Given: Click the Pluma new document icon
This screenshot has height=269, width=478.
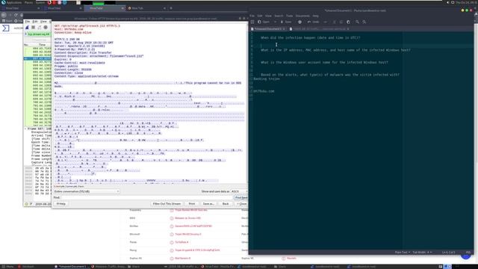Looking at the screenshot, I should click(x=252, y=22).
